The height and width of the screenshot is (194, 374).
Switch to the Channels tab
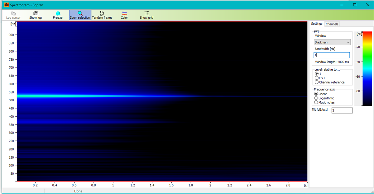pyautogui.click(x=332, y=24)
